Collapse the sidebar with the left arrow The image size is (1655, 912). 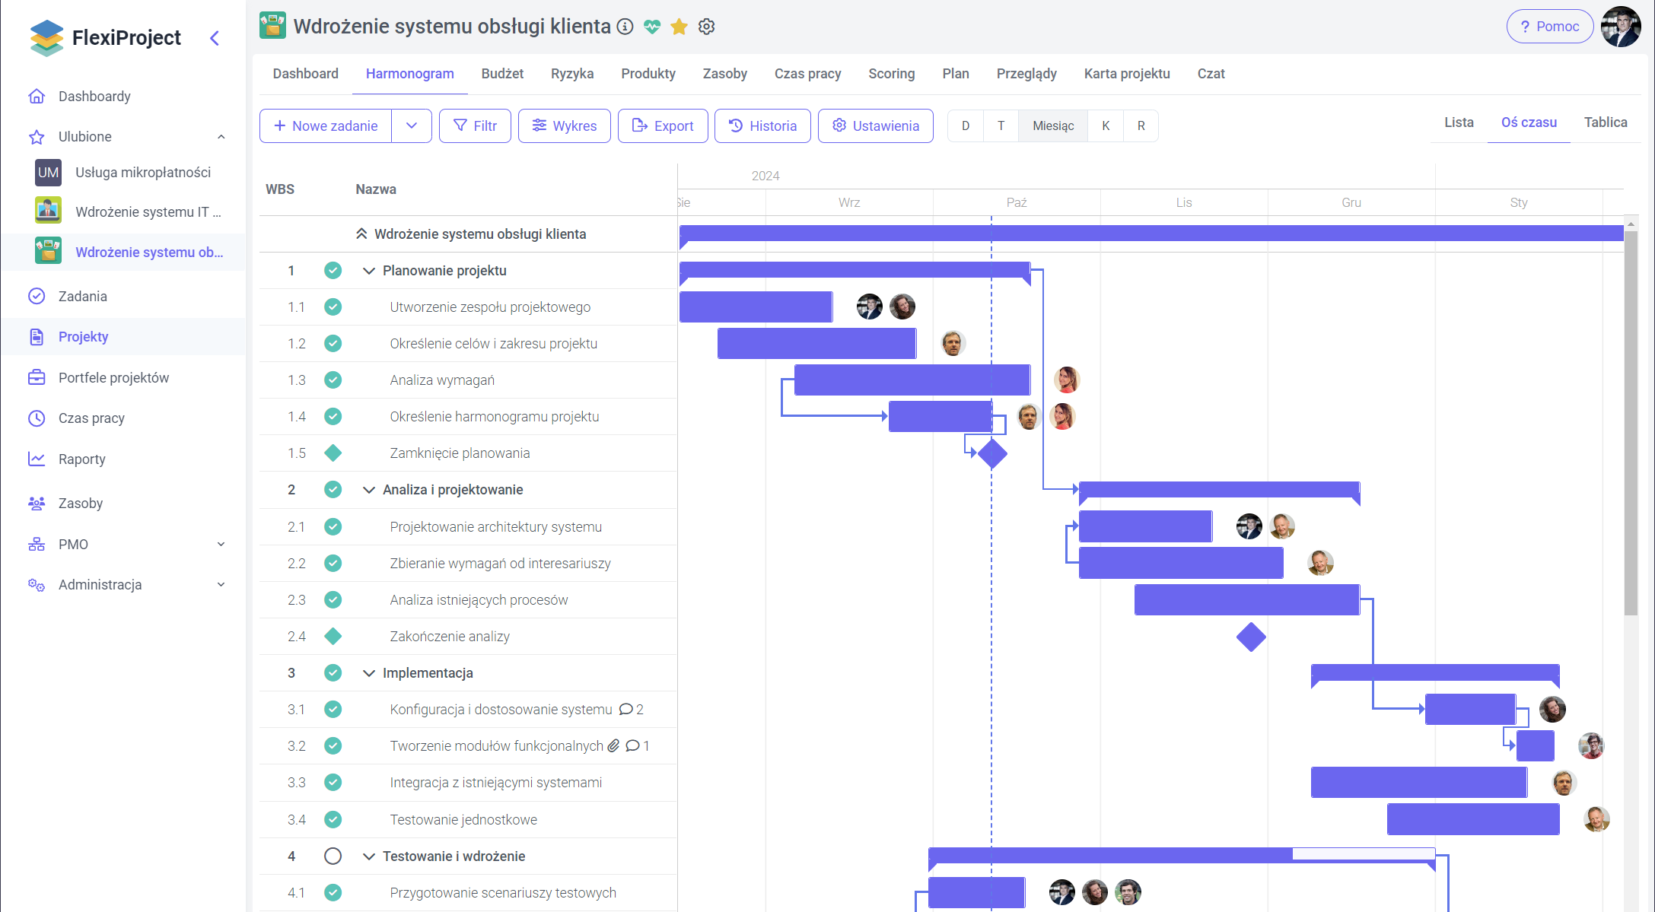click(x=215, y=38)
